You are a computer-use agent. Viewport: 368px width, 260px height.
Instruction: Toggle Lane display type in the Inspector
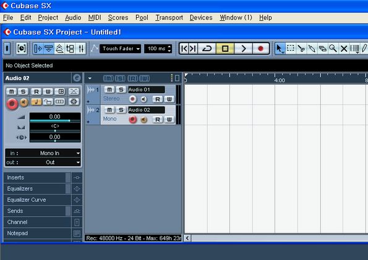click(59, 101)
